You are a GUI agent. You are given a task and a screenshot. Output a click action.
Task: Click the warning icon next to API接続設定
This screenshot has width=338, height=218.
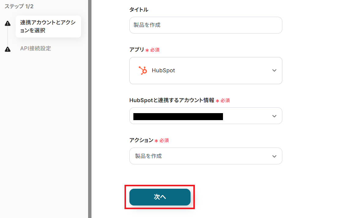(x=8, y=49)
